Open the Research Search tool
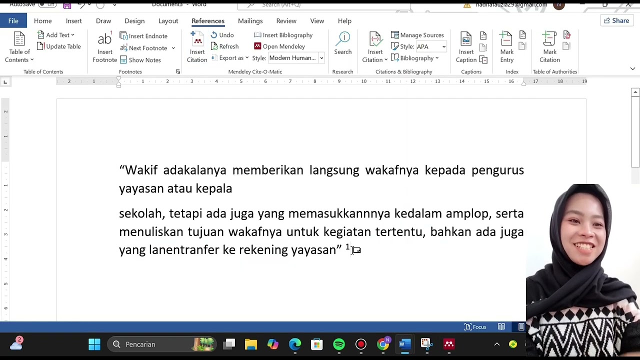This screenshot has width=640, height=360. coord(343,44)
